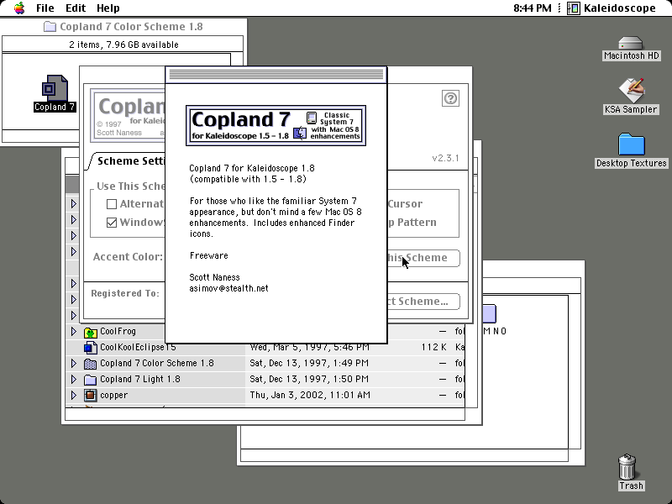Click the menu bar clock

(533, 8)
